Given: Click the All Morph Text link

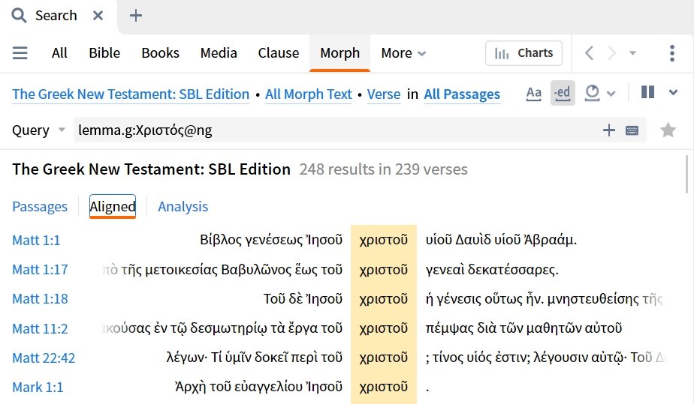Looking at the screenshot, I should pyautogui.click(x=309, y=94).
